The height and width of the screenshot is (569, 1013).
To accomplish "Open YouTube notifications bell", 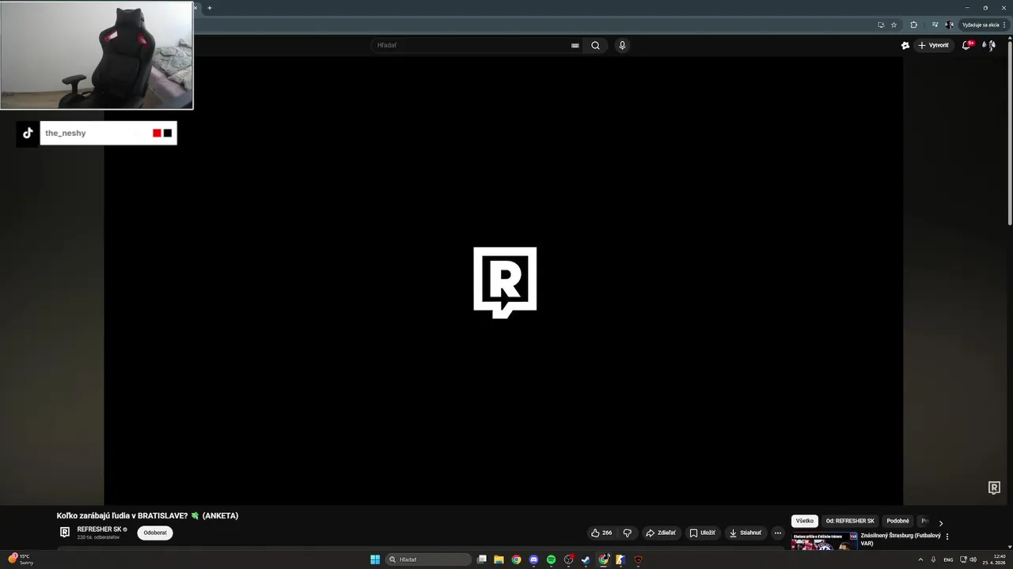I will pyautogui.click(x=966, y=45).
